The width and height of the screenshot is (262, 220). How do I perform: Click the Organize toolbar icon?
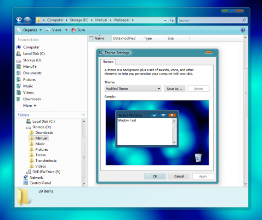tap(19, 30)
